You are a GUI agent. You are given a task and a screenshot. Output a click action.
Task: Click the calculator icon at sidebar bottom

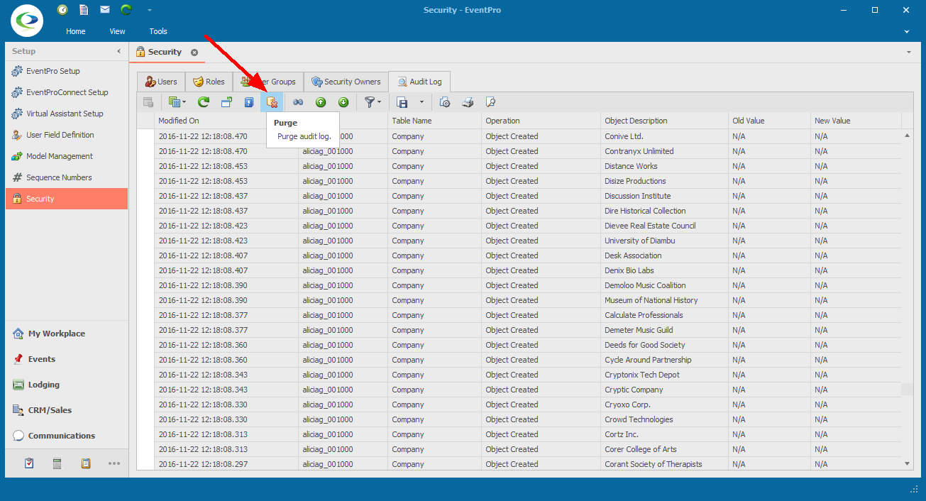coord(57,463)
